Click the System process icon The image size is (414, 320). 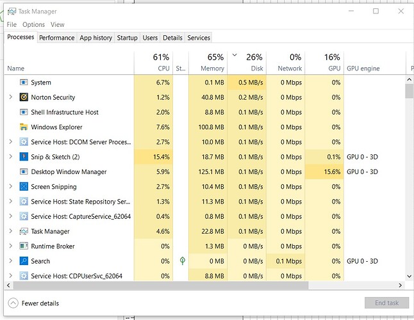[24, 83]
